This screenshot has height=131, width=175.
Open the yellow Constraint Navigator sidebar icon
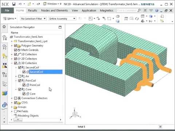4,56
